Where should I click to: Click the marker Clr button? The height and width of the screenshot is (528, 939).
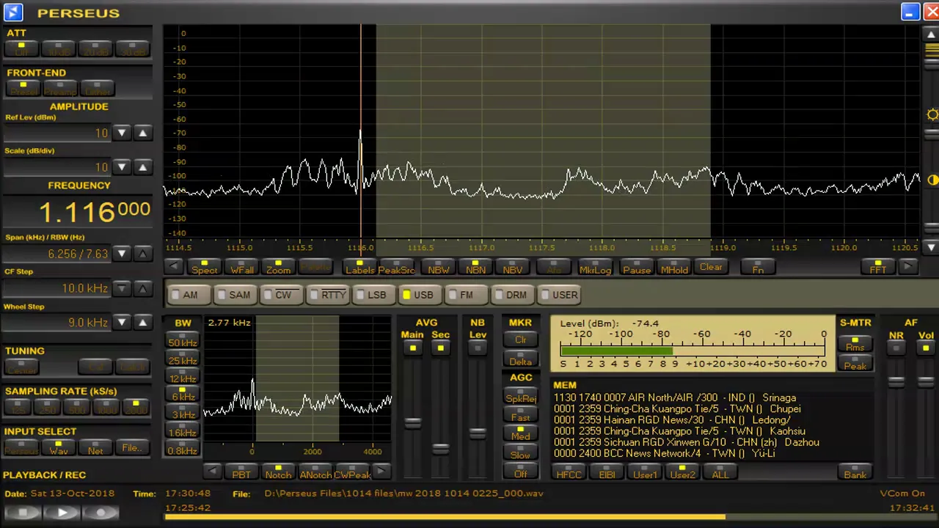(520, 340)
